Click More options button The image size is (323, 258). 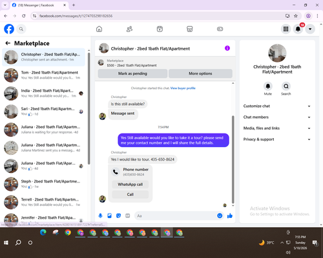(200, 74)
